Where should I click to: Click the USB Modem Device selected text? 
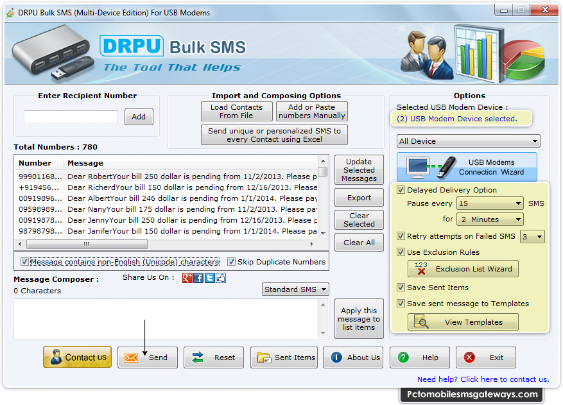456,119
